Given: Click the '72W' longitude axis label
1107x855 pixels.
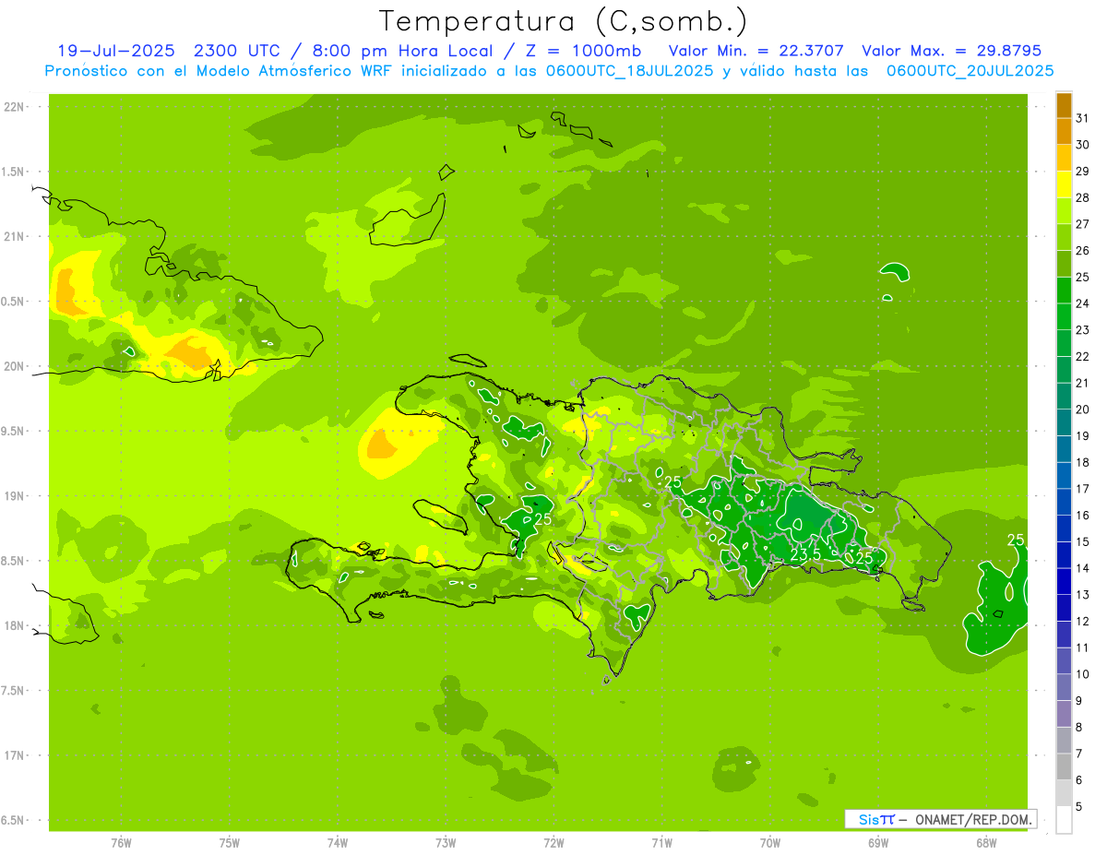Looking at the screenshot, I should click(x=553, y=842).
